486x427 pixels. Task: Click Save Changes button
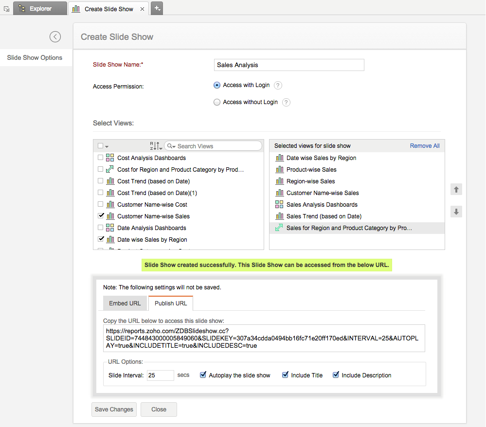click(x=114, y=409)
